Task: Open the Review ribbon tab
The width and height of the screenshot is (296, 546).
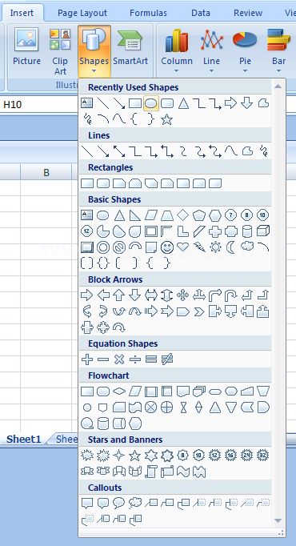Action: (x=248, y=13)
